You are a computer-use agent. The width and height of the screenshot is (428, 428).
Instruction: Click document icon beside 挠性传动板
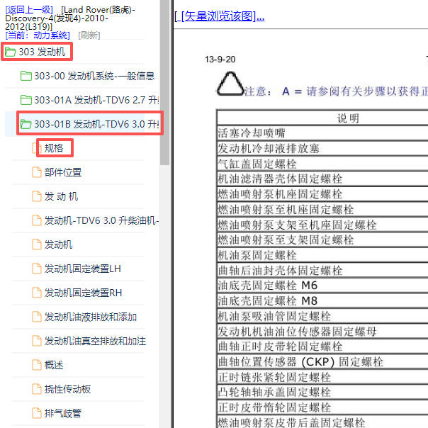(x=37, y=389)
